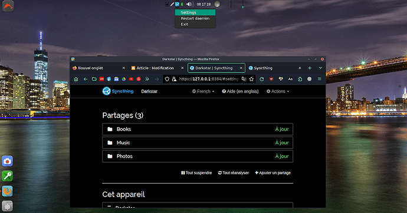Open Settings from the tray menu
Image resolution: width=407 pixels, height=213 pixels.
(195, 12)
